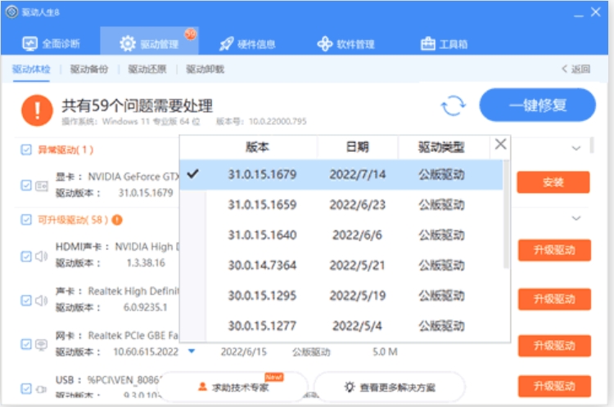Select the 驱动备份 sub-tab

pos(89,69)
